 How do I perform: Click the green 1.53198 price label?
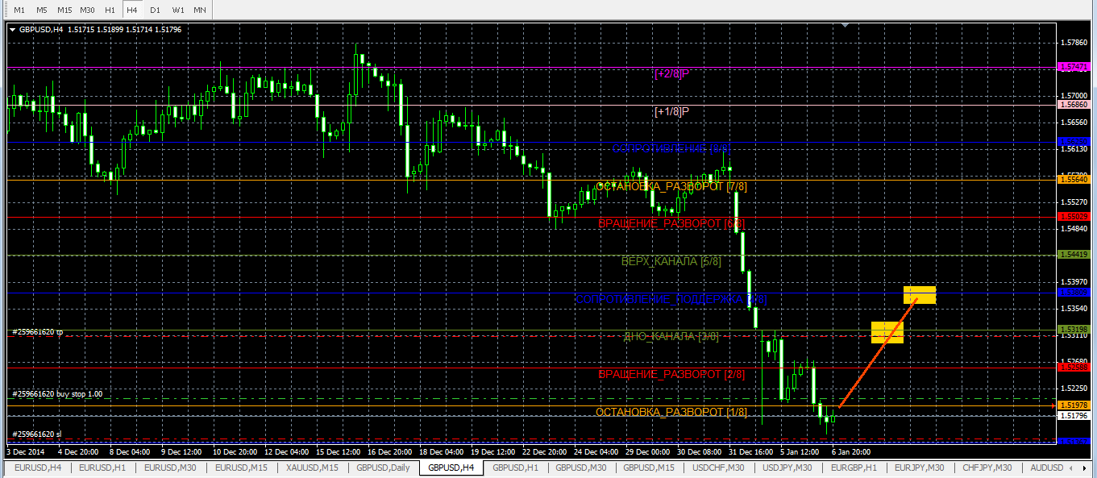click(x=1073, y=330)
